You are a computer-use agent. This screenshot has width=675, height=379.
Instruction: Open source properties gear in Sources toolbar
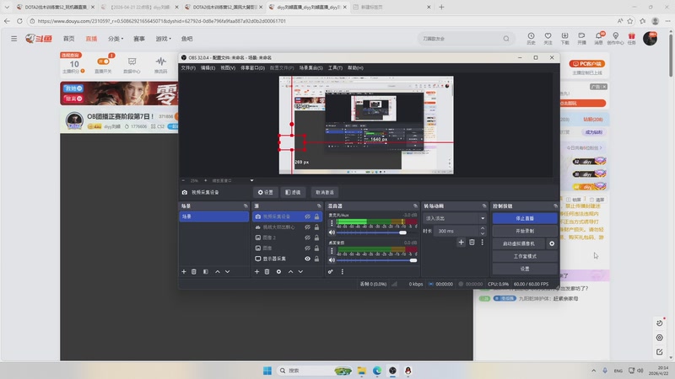click(279, 271)
